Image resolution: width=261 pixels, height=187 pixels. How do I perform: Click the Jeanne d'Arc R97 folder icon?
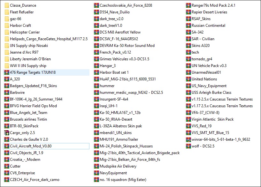point(7,52)
